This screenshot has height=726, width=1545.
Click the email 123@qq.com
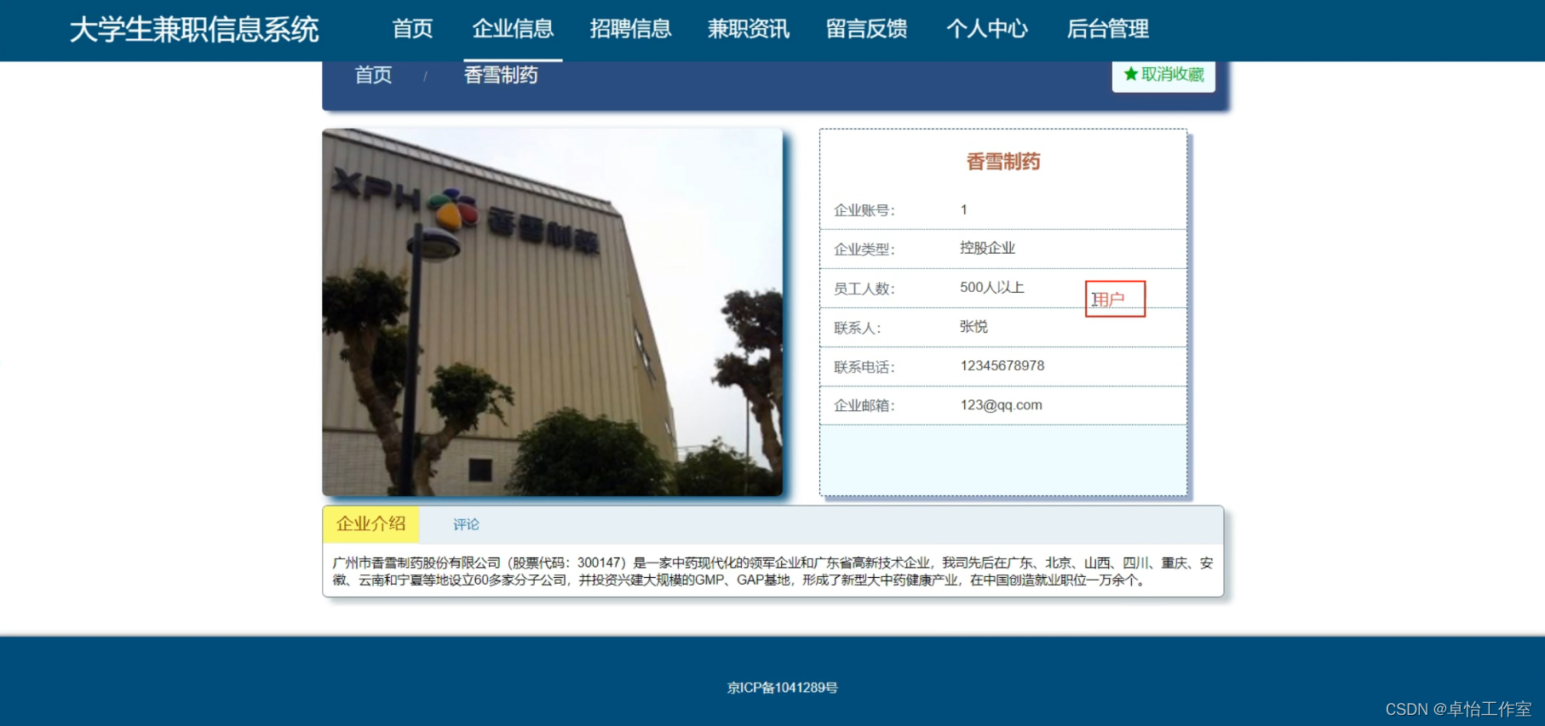pyautogui.click(x=1001, y=405)
